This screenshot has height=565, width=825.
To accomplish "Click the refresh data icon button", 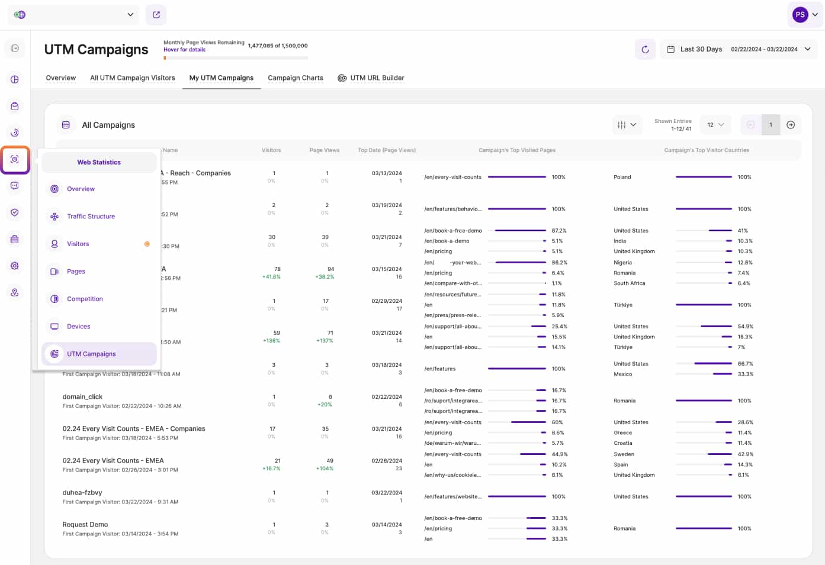I will pyautogui.click(x=645, y=50).
